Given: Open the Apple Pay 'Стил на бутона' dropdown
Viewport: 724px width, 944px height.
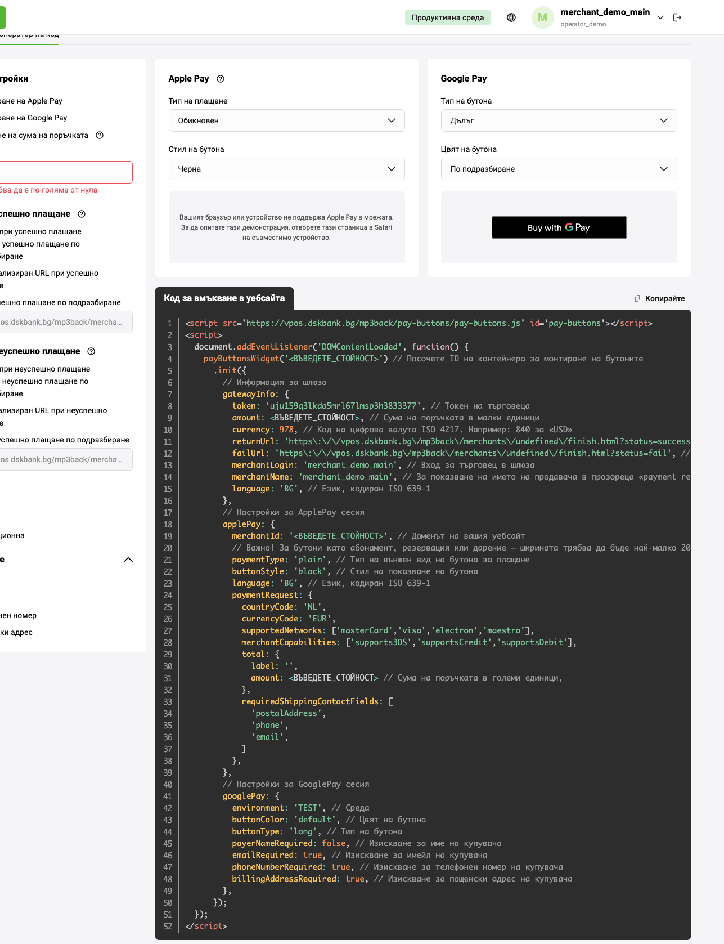Looking at the screenshot, I should (x=287, y=169).
